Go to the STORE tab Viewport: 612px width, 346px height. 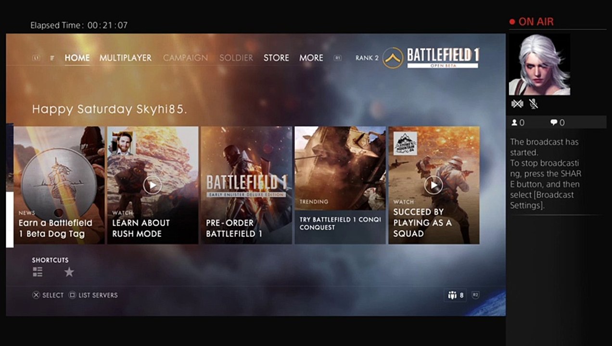click(276, 58)
